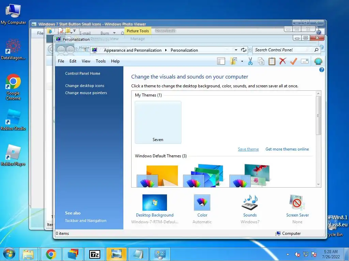
Task: Show hidden tray icons arrow
Action: 288,254
